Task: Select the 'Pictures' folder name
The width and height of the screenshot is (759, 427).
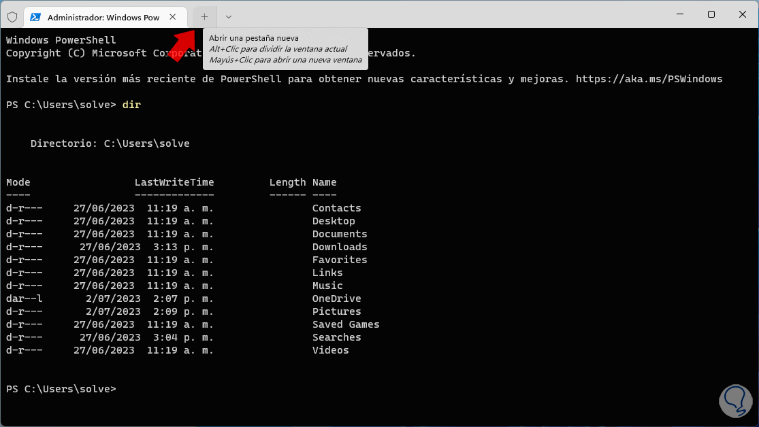Action: point(336,311)
